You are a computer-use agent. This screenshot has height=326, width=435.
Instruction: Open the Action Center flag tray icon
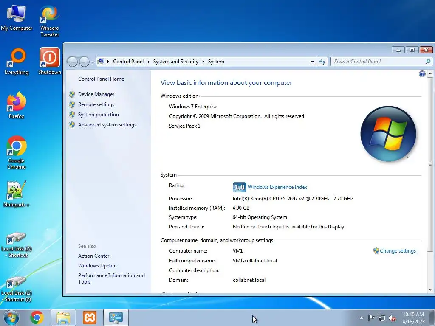371,318
